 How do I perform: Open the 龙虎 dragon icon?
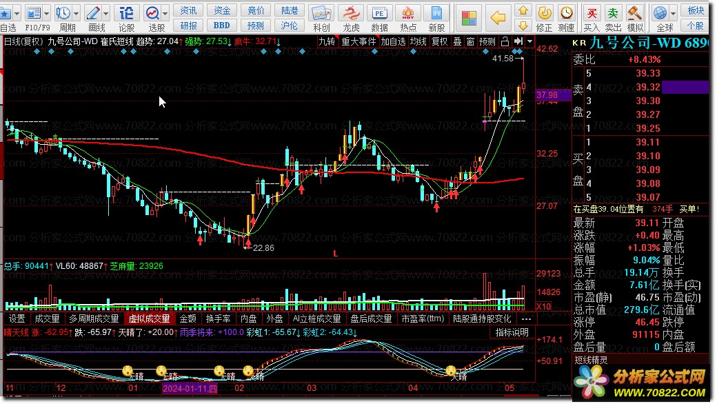351,13
